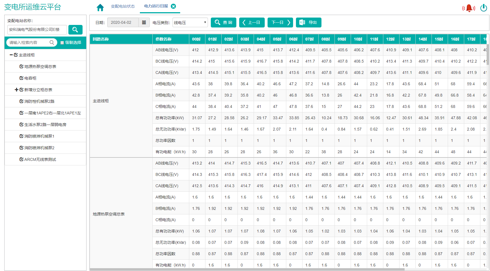This screenshot has height=271, width=490.
Task: Click the power logout icon
Action: (484, 8)
